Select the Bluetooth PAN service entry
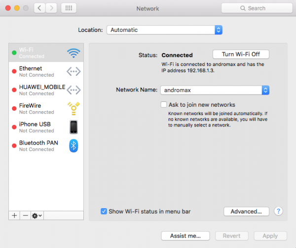 [x=38, y=146]
